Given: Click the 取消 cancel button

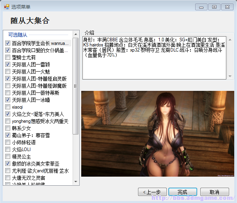Looking at the screenshot, I should (215, 192).
